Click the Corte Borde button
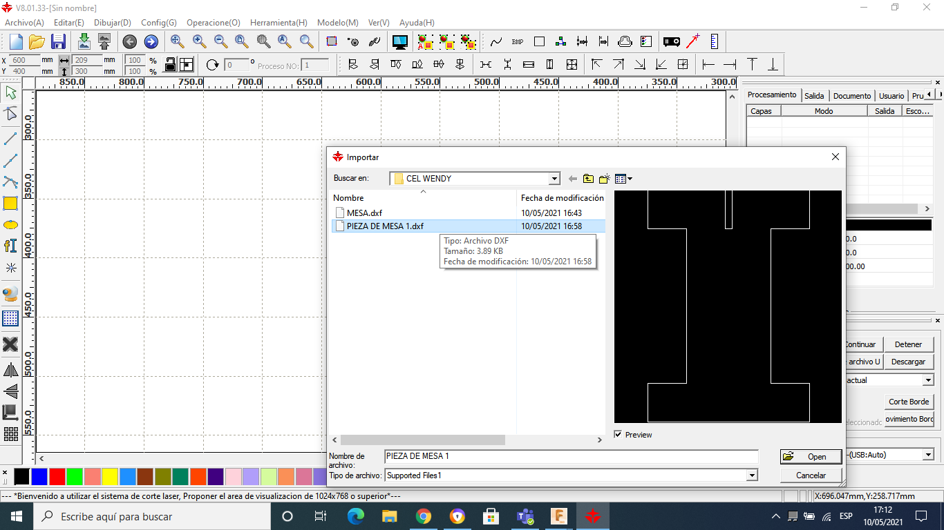Image resolution: width=944 pixels, height=530 pixels. pyautogui.click(x=909, y=402)
